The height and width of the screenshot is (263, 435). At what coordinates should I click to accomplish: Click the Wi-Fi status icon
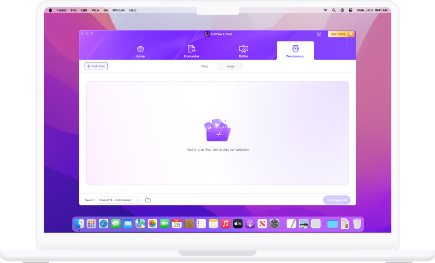click(x=325, y=10)
